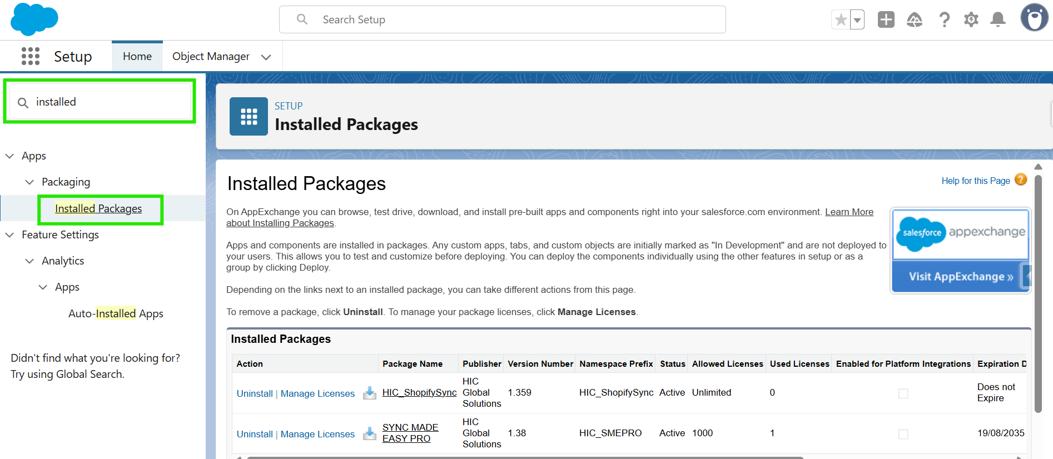The image size is (1053, 459).
Task: Select Auto-Installed Apps in sidebar
Action: point(116,313)
